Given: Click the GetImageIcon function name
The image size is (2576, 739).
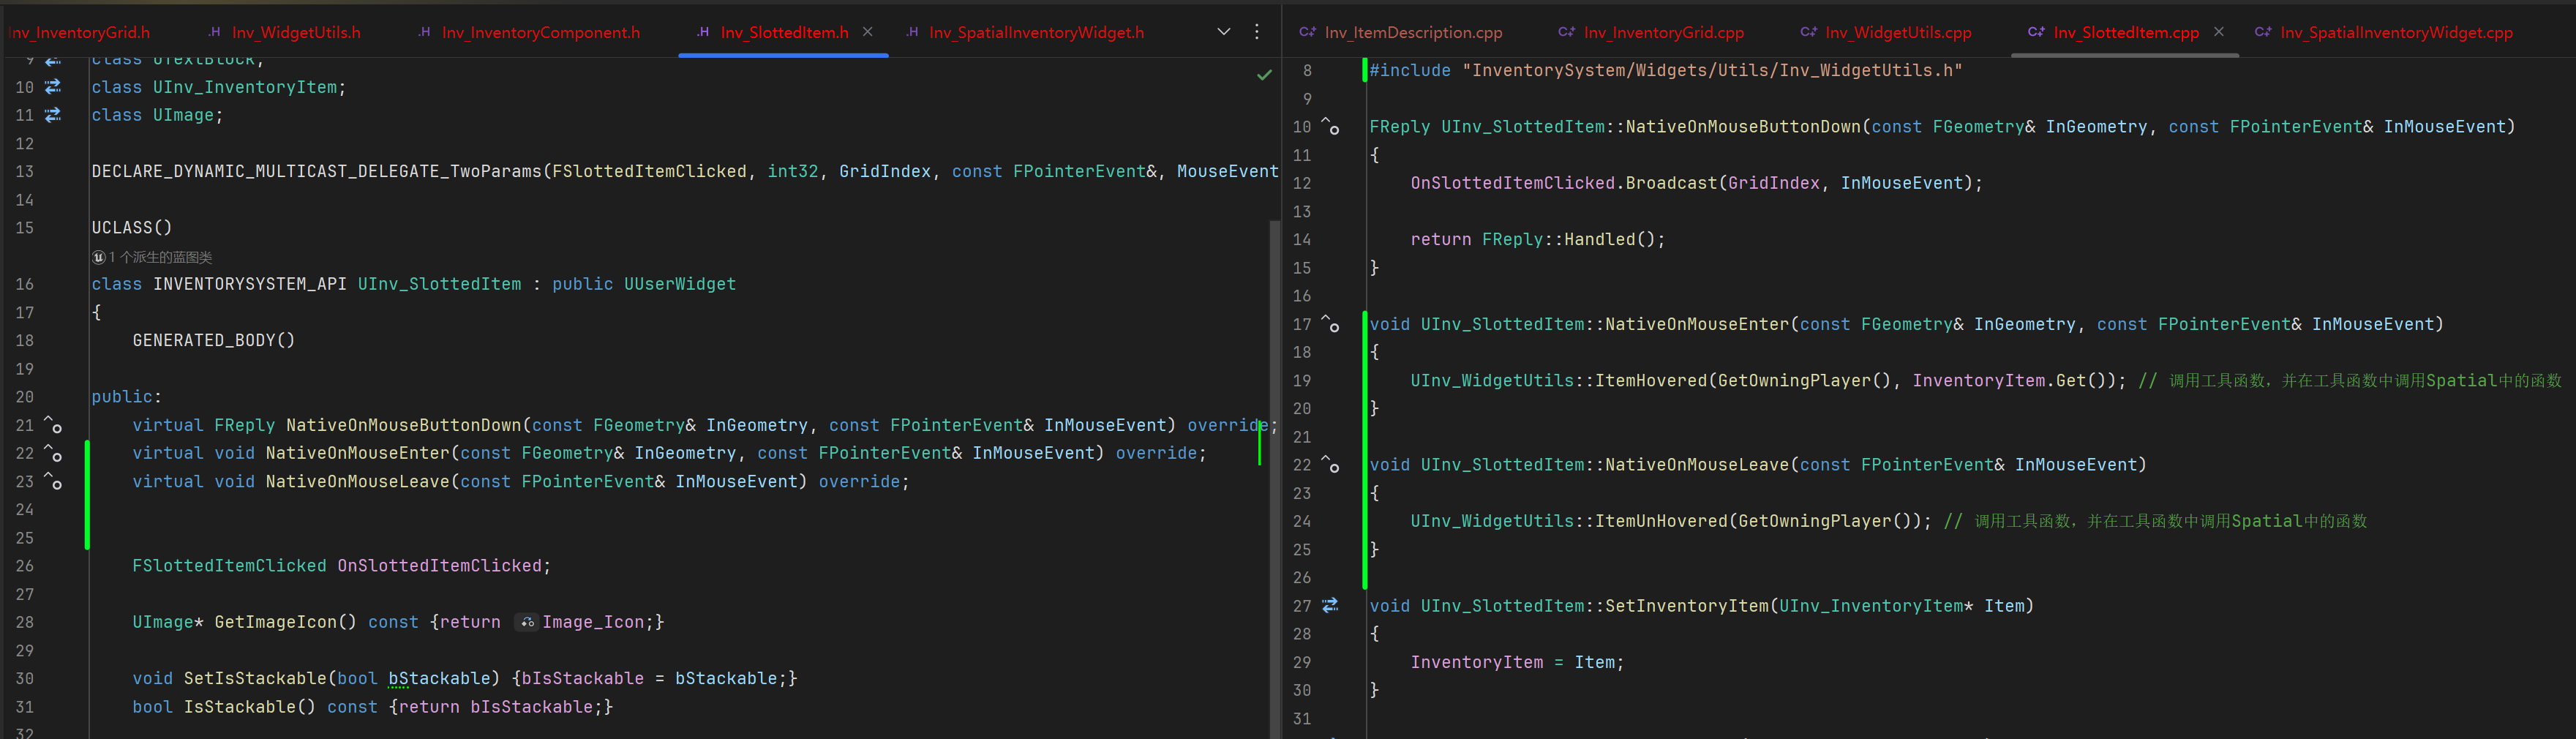Looking at the screenshot, I should 276,622.
